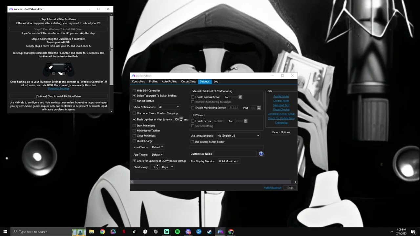The height and width of the screenshot is (236, 420).
Task: Open the Output Slots tab
Action: [188, 82]
